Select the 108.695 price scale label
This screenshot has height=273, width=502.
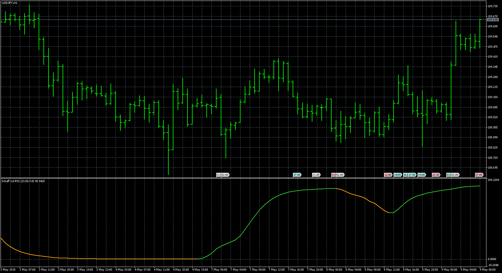point(493,168)
